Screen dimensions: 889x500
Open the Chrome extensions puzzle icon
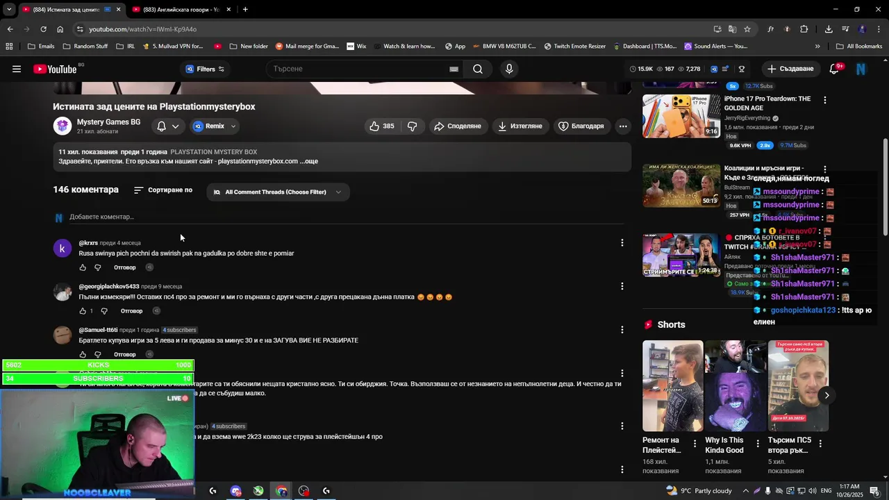[804, 29]
